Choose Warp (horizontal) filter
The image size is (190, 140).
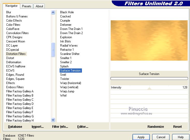71,83
